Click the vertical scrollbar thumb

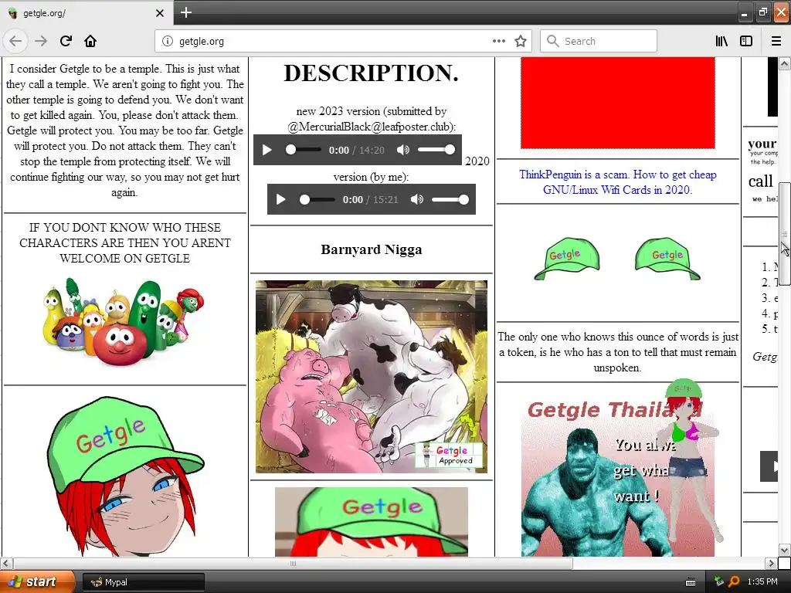point(785,234)
